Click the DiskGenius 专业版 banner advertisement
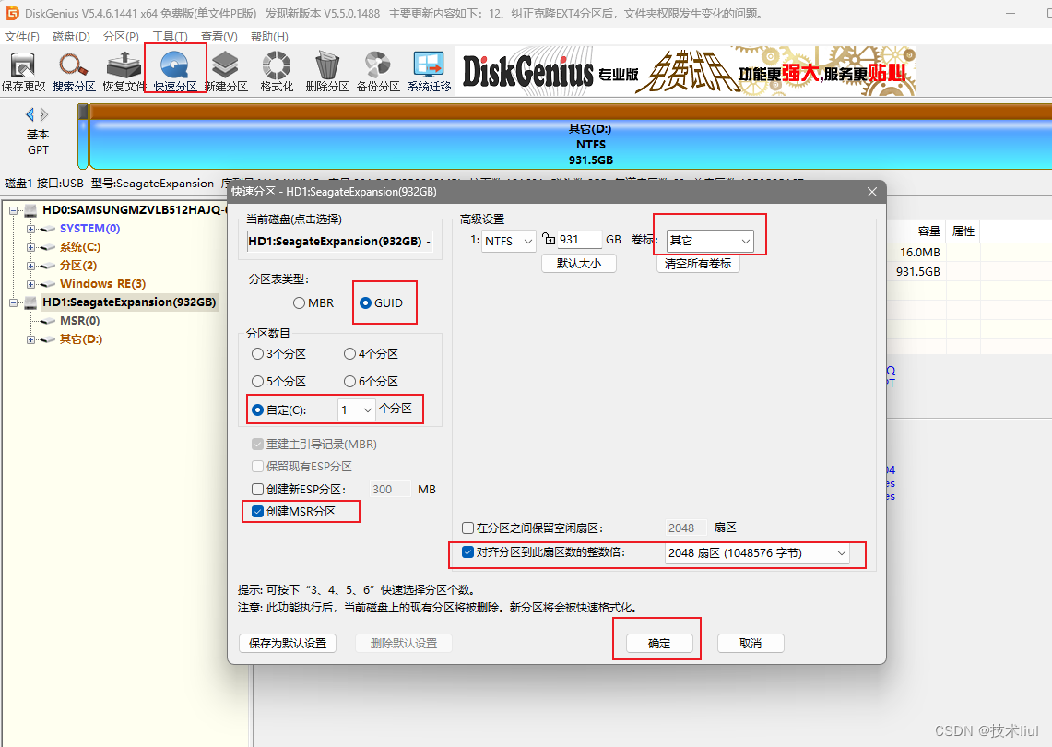Image resolution: width=1052 pixels, height=747 pixels. (685, 70)
